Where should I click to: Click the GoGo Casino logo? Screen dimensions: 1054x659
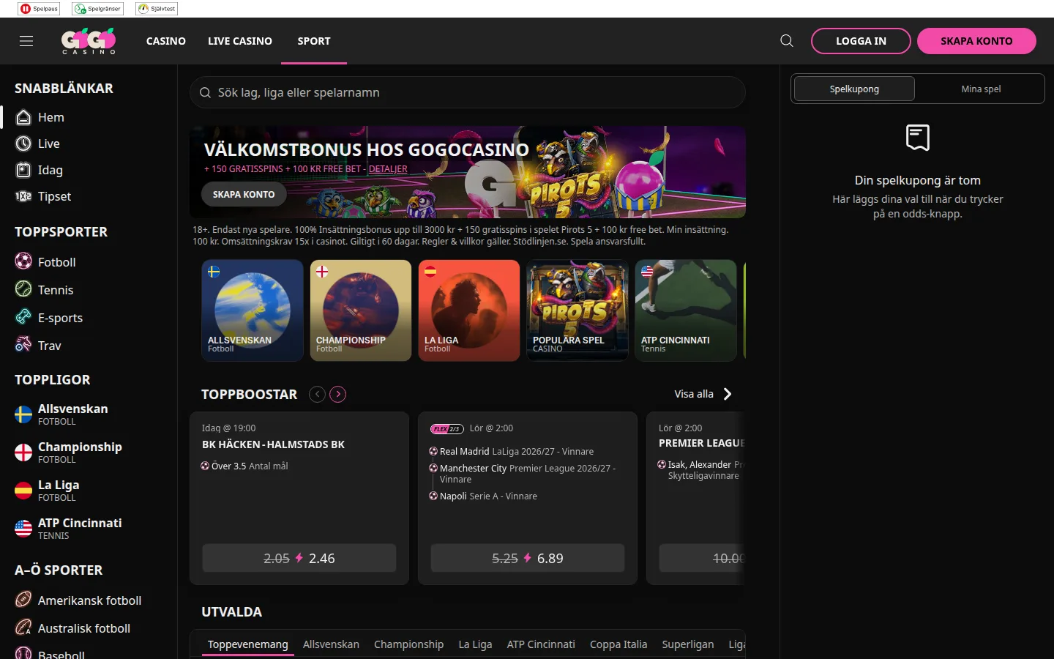pyautogui.click(x=89, y=41)
